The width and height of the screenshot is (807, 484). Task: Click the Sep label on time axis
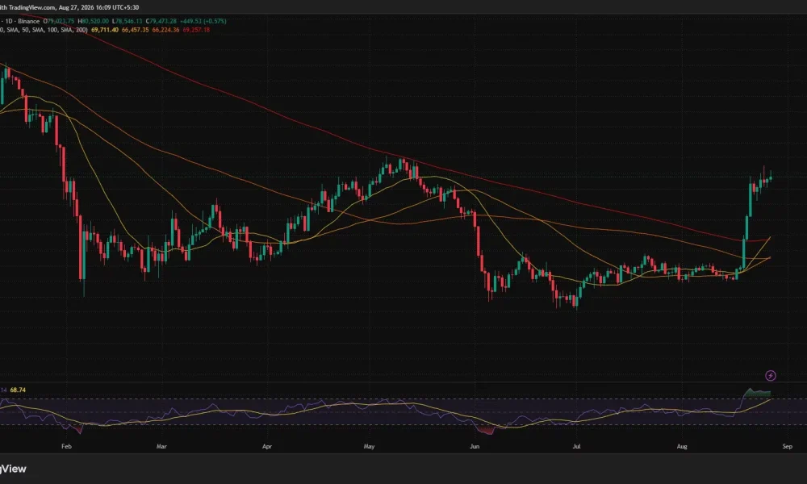click(787, 446)
